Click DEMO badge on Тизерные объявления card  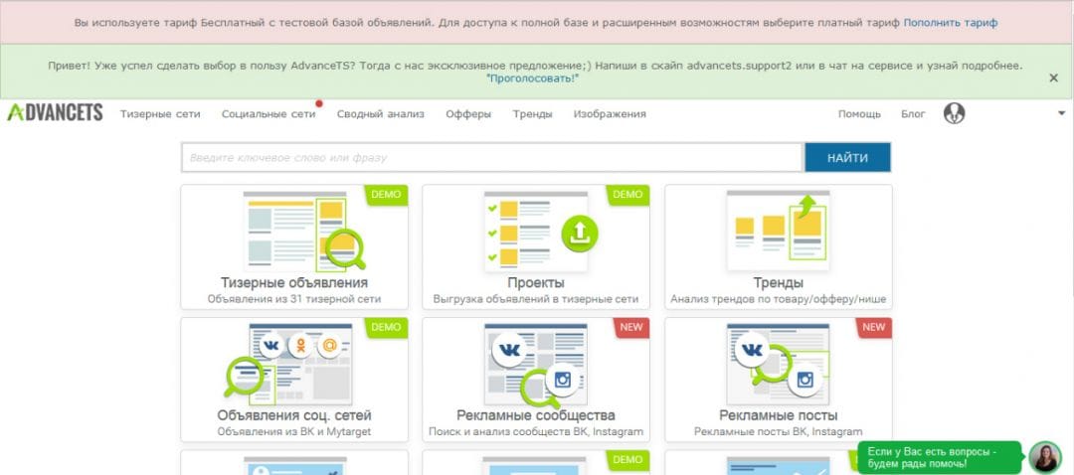click(x=386, y=195)
